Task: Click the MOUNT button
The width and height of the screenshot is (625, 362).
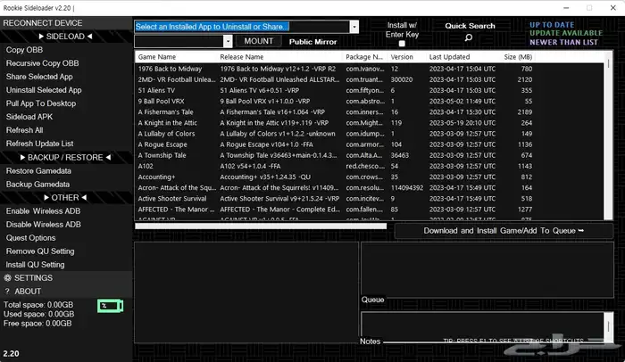Action: 258,41
